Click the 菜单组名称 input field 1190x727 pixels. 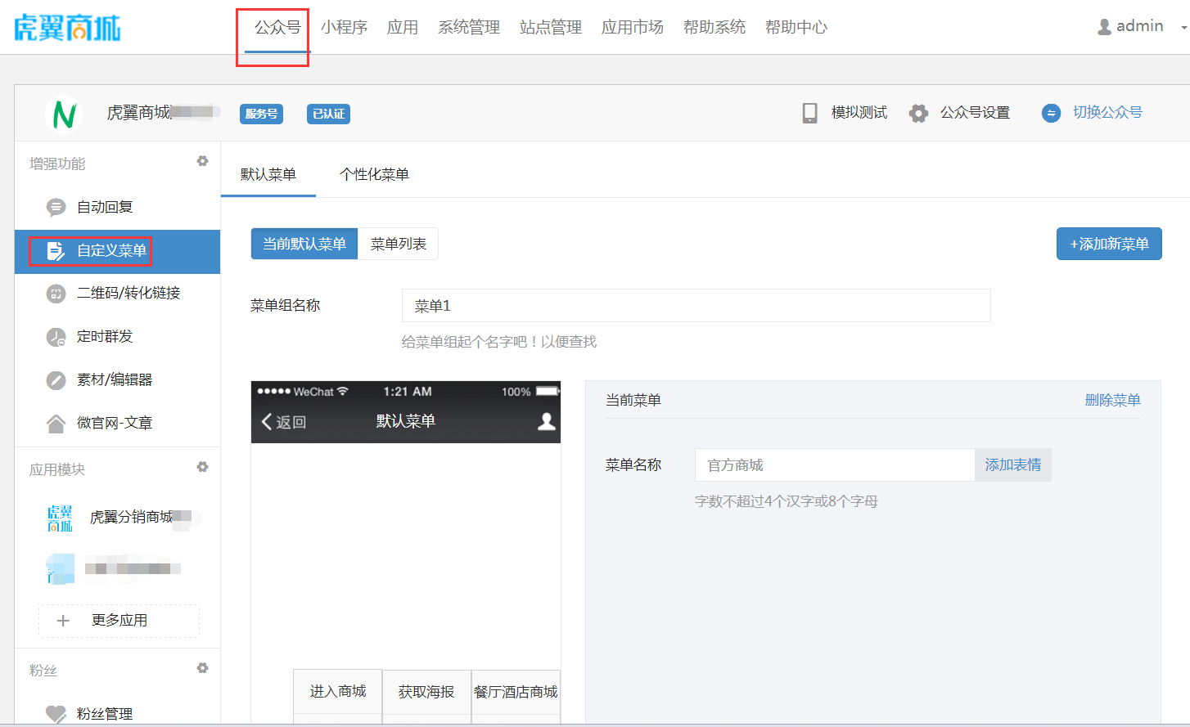[696, 306]
